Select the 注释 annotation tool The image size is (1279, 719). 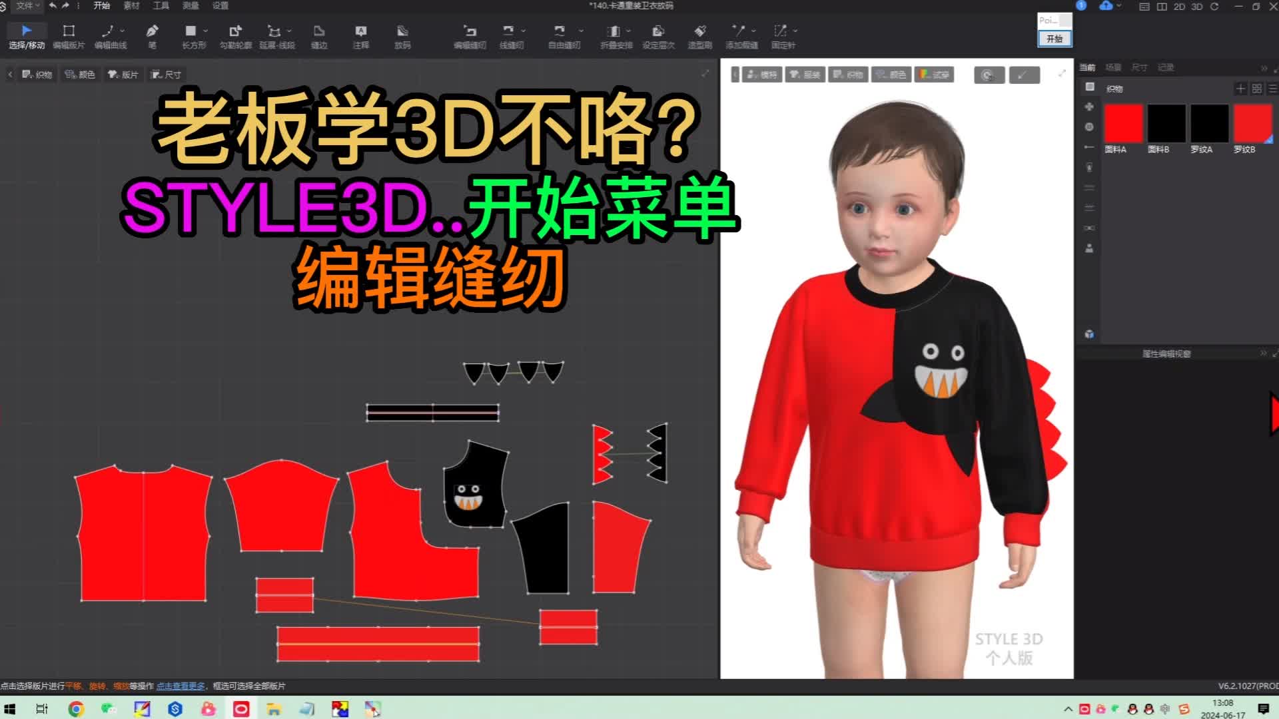point(360,37)
